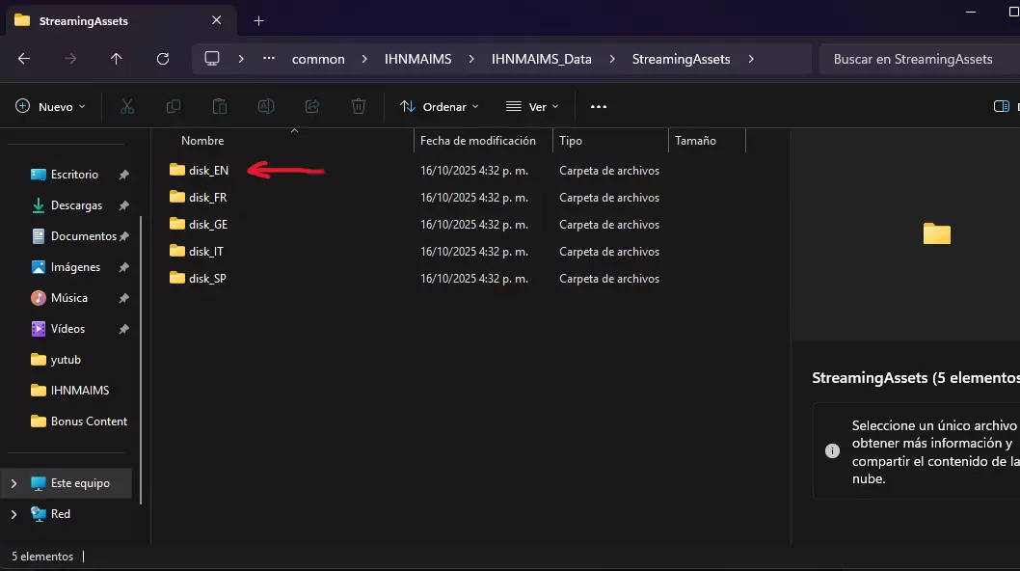Expand the Este equipo tree node
Viewport: 1020px width, 571px height.
coord(13,483)
